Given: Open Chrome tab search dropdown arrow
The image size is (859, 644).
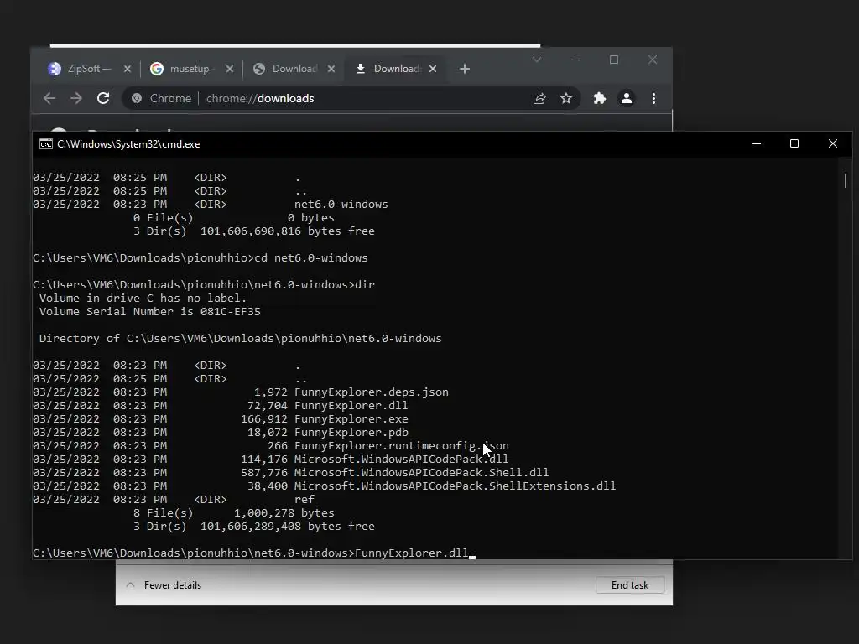Looking at the screenshot, I should (x=537, y=60).
